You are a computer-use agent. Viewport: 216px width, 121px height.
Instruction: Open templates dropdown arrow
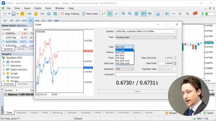pos(18,14)
